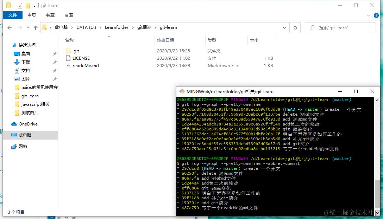The image size is (383, 219).
Task: Sort files by 修改日期 column header
Action: click(165, 40)
